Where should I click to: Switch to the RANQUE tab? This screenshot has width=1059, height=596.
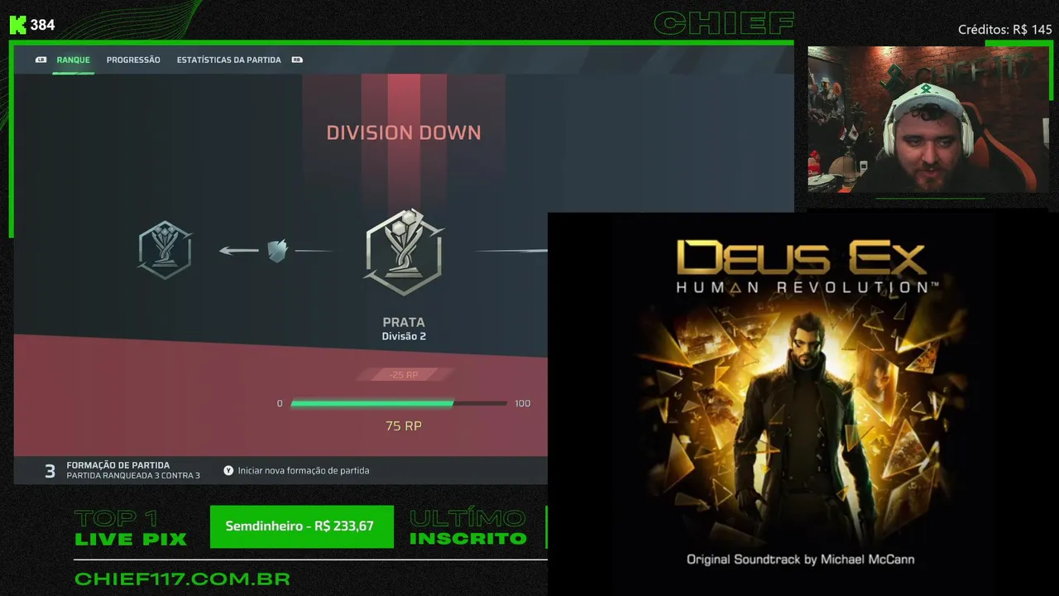(x=73, y=60)
